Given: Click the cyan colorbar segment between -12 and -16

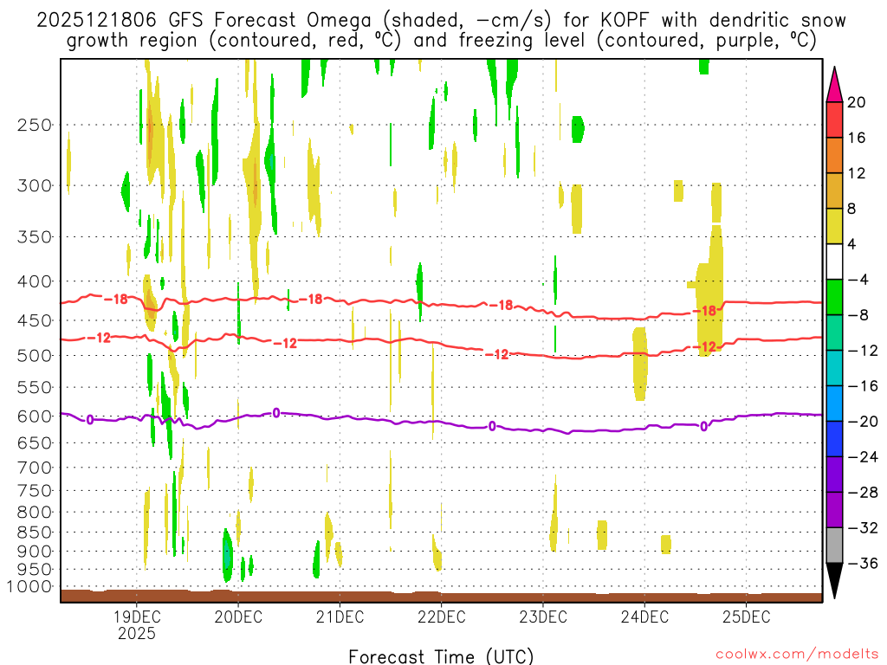Looking at the screenshot, I should point(835,368).
